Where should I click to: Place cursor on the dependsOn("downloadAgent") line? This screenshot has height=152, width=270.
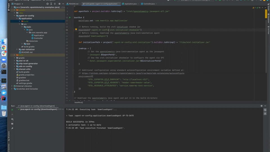pos(93,36)
